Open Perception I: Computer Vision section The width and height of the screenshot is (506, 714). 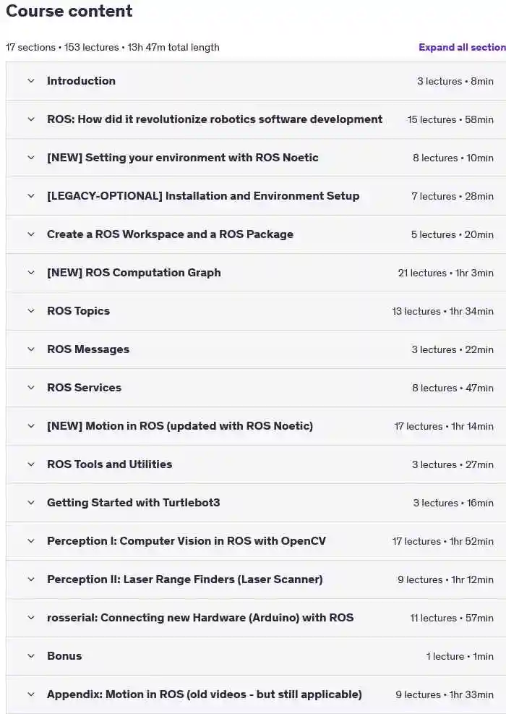(186, 541)
